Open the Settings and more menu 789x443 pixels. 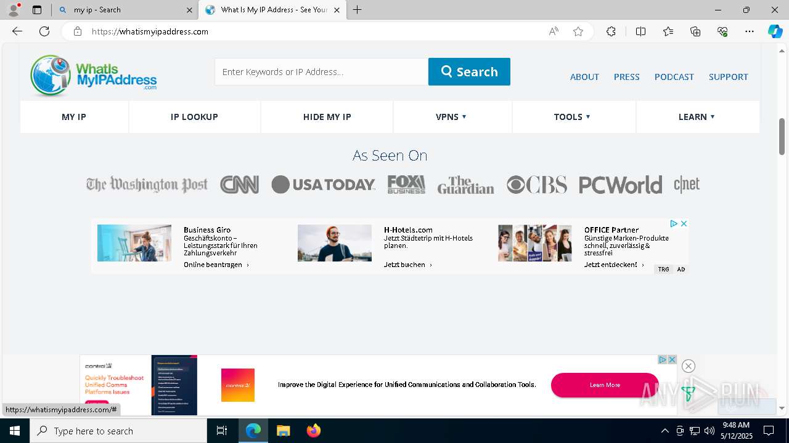point(750,31)
